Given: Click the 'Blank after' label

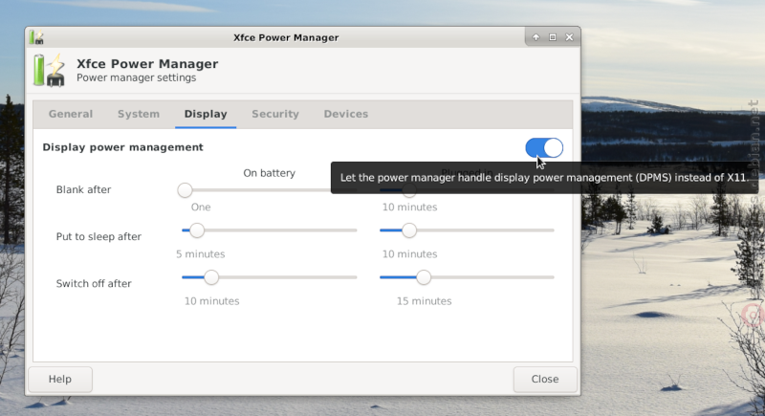Looking at the screenshot, I should [x=83, y=189].
